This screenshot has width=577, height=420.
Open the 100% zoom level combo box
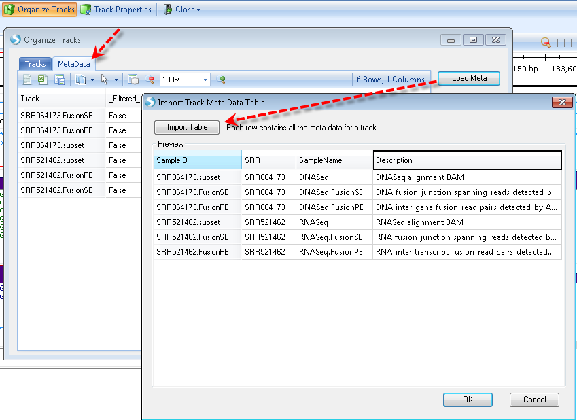[185, 80]
